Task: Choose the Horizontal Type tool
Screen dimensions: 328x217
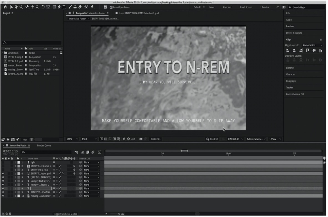Action: tap(64, 7)
